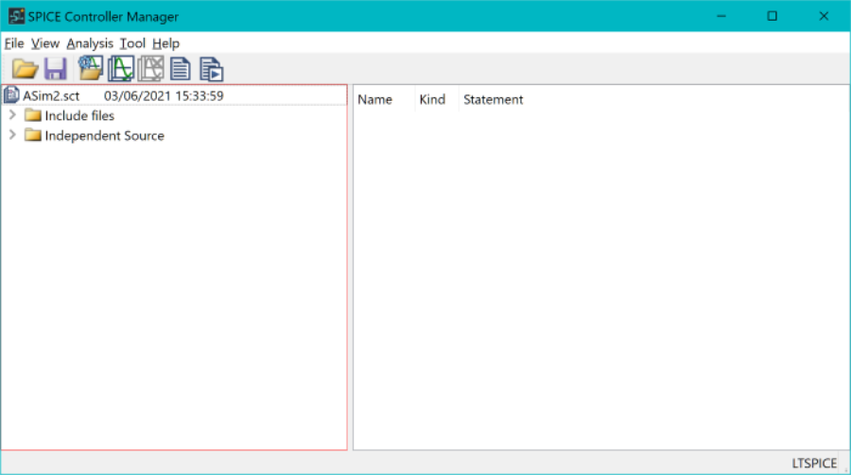
Task: Open the Help menu
Action: 166,43
